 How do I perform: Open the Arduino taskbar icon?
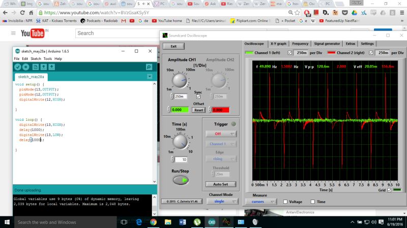point(212,222)
